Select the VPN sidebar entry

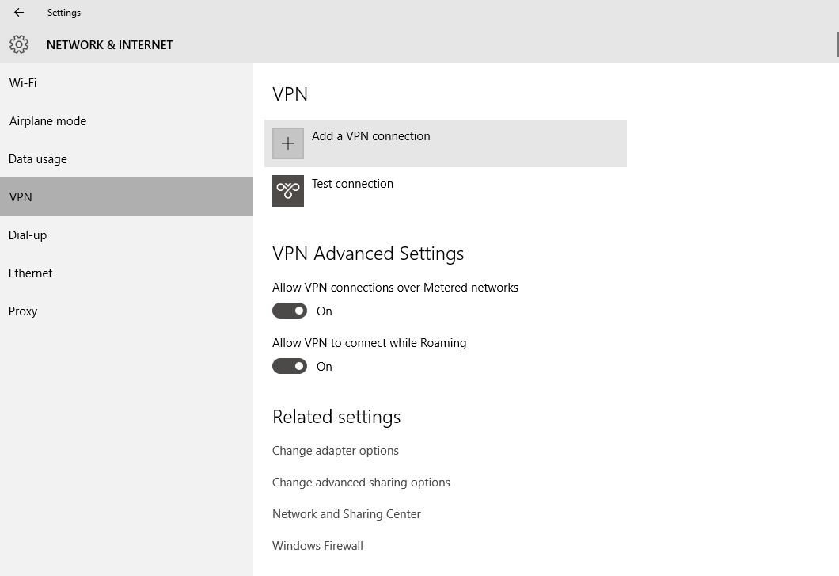coord(21,196)
